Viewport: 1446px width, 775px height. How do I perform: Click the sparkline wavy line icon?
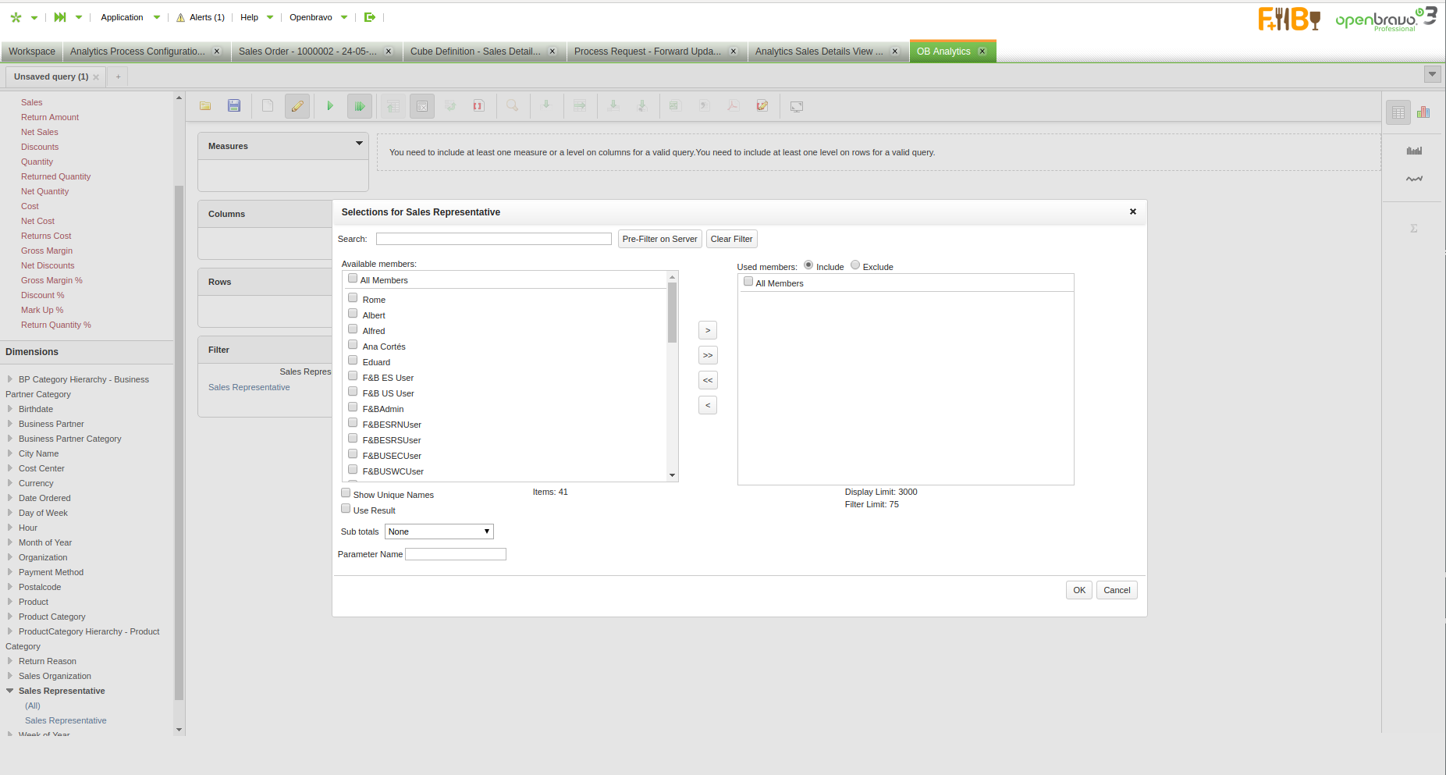click(x=1414, y=179)
